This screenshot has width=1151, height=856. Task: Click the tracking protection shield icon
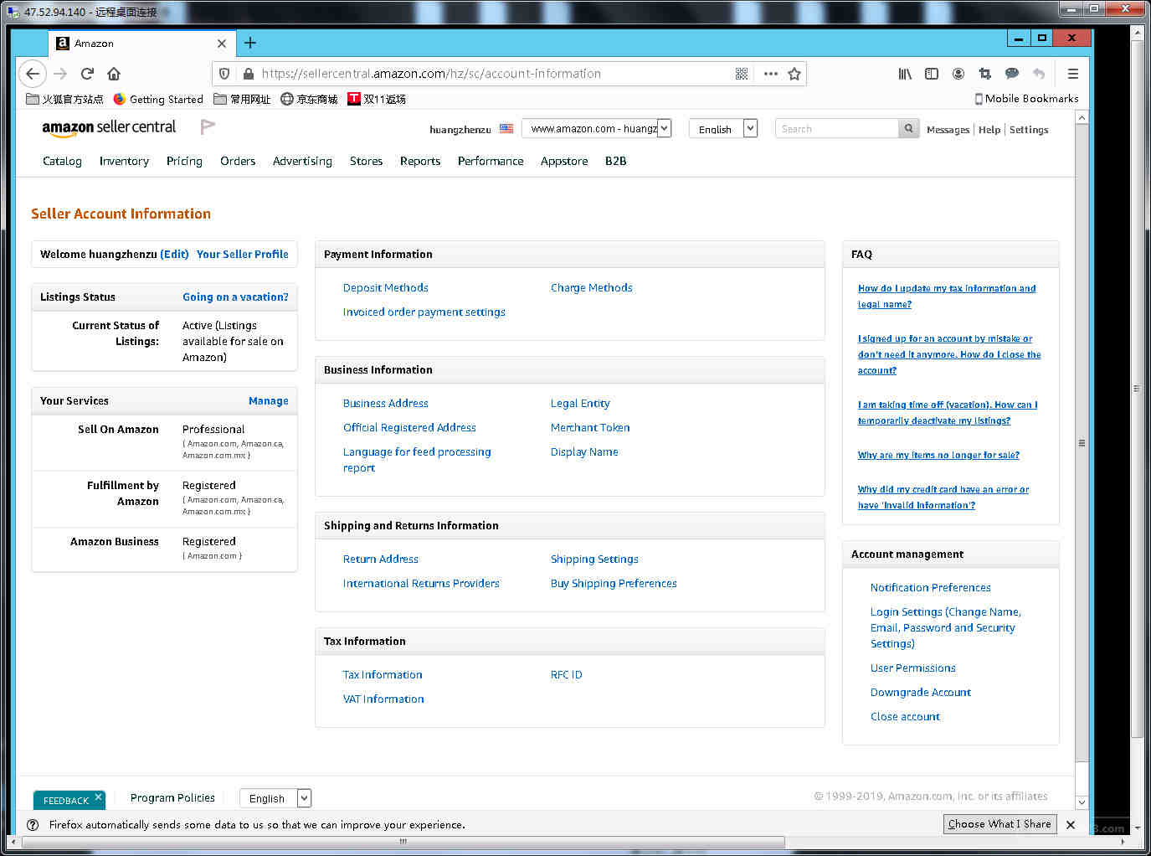click(224, 74)
